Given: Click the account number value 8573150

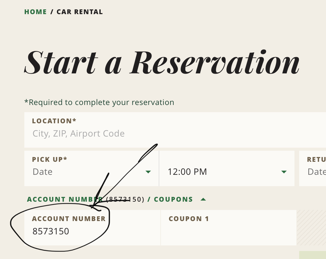Looking at the screenshot, I should click(x=51, y=231).
